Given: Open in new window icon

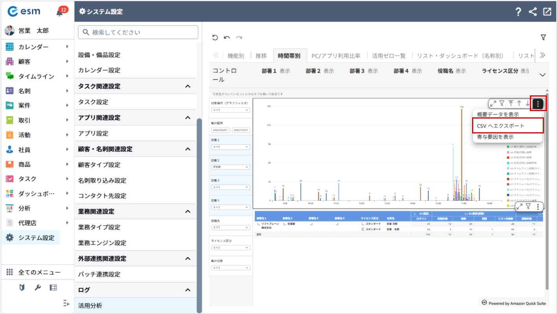Looking at the screenshot, I should 547,12.
